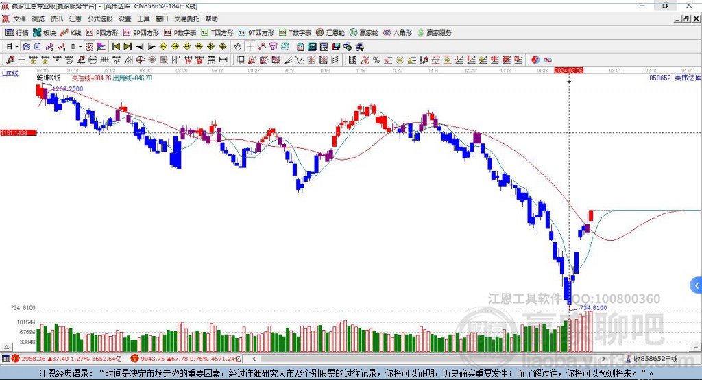Viewport: 702px width, 380px height.
Task: Open the 六角形 hexagon tool
Action: click(398, 33)
